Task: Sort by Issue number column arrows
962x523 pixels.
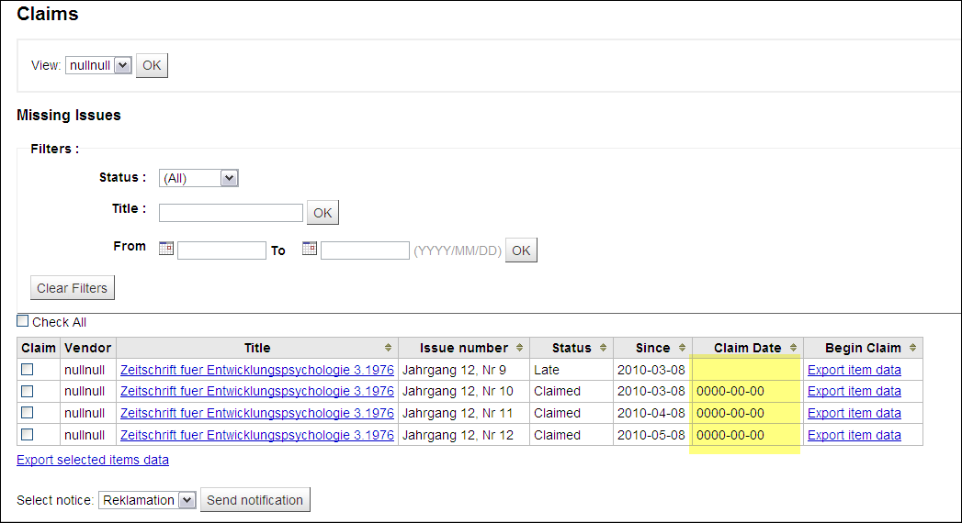Action: click(520, 348)
